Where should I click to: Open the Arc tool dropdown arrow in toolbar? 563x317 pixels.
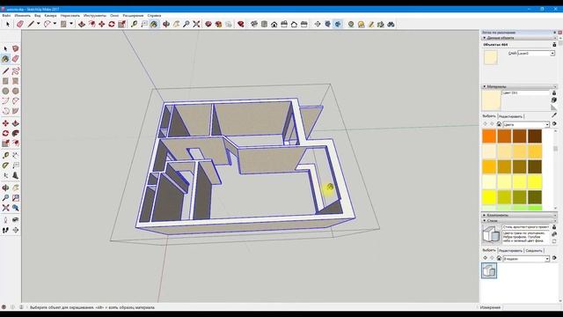55,24
